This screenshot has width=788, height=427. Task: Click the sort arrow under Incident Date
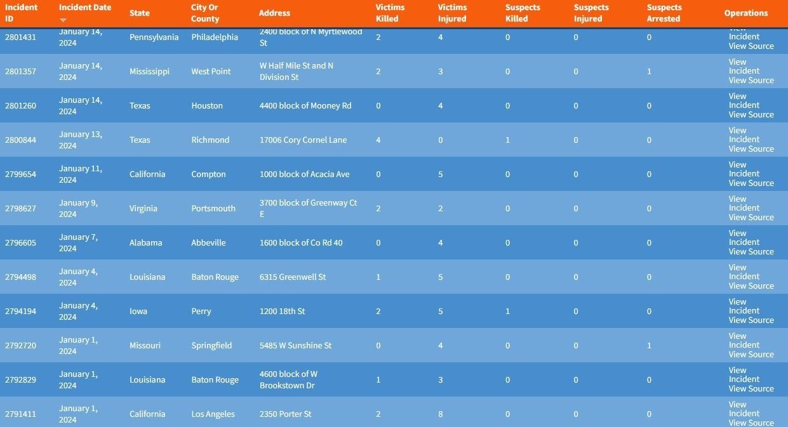pos(63,21)
